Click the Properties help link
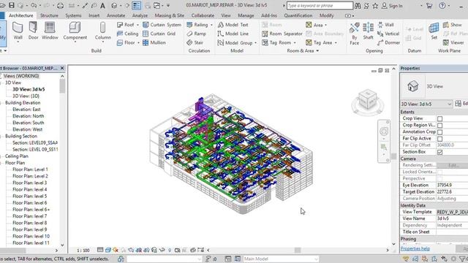468x263 pixels. pos(415,248)
